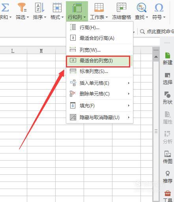Click the Shapes (形状) sidebar icon
Image resolution: width=174 pixels, height=202 pixels.
pyautogui.click(x=167, y=95)
